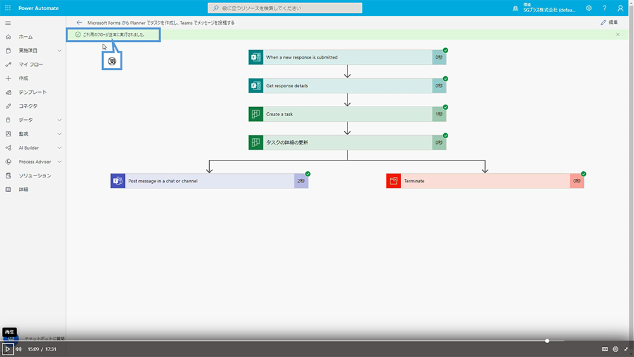Open マイ フロー in the sidebar
The height and width of the screenshot is (357, 634).
coord(30,65)
